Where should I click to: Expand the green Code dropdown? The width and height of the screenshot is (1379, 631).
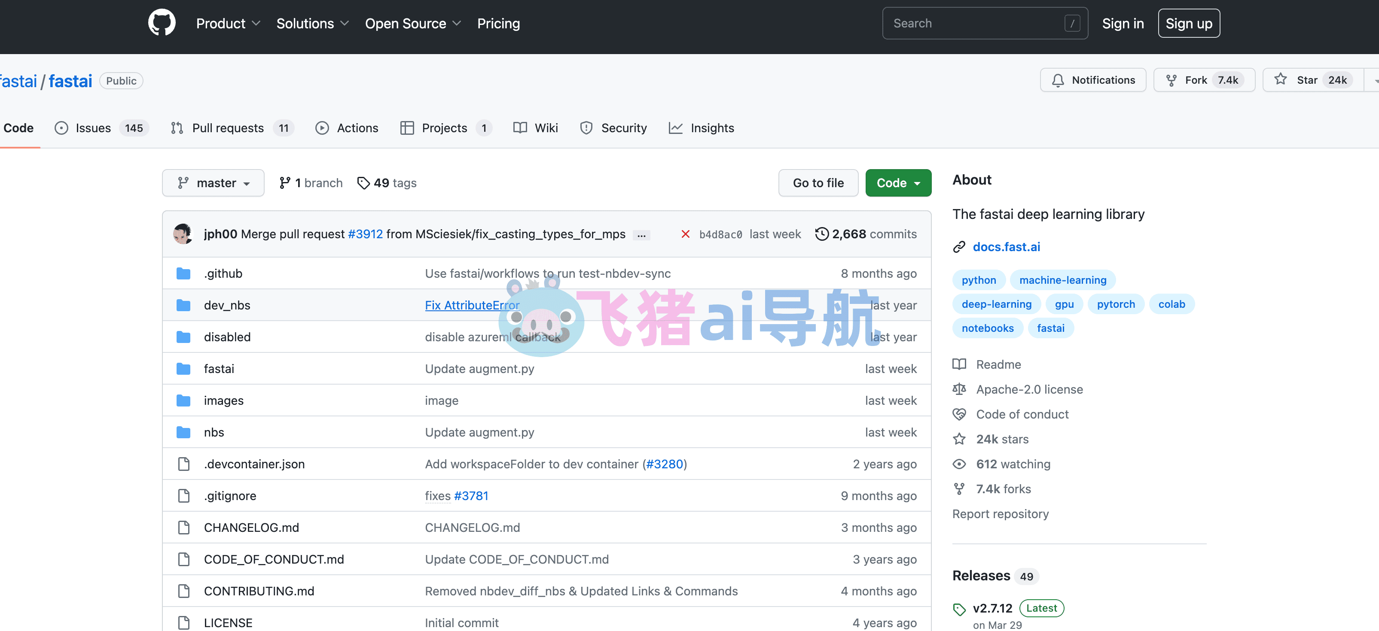[898, 183]
